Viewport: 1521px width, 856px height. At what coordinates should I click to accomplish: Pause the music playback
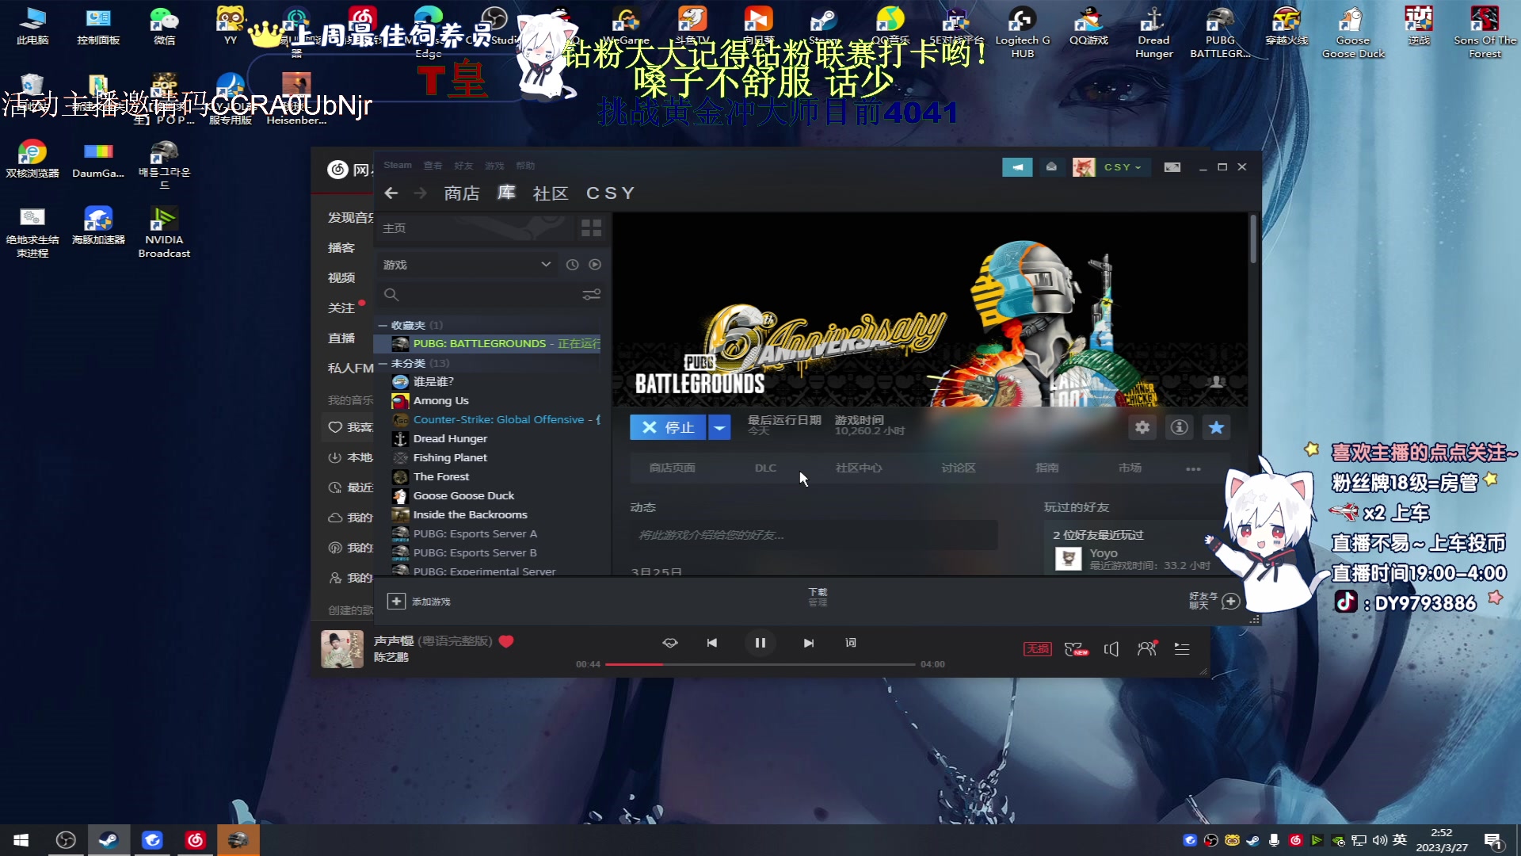pos(760,643)
